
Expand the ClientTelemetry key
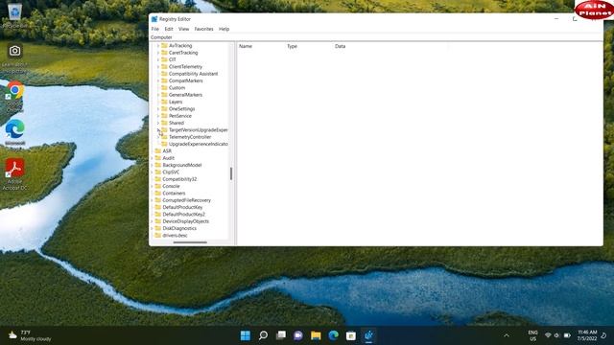(x=158, y=66)
